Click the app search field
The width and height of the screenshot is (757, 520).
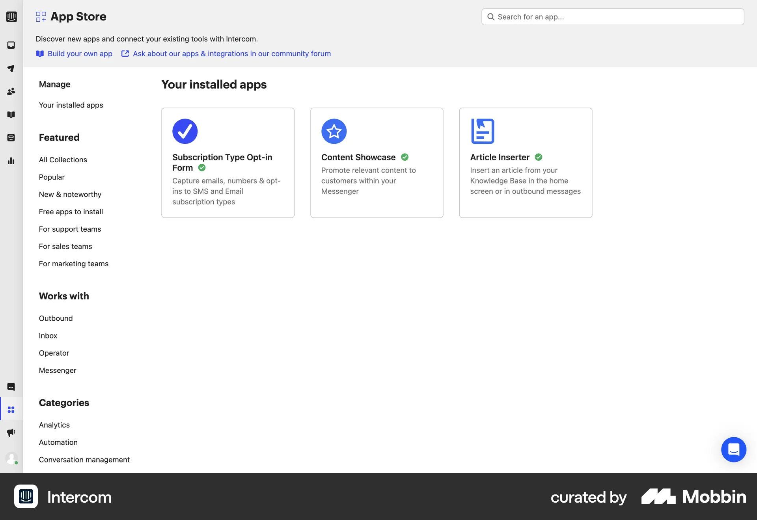pyautogui.click(x=612, y=17)
